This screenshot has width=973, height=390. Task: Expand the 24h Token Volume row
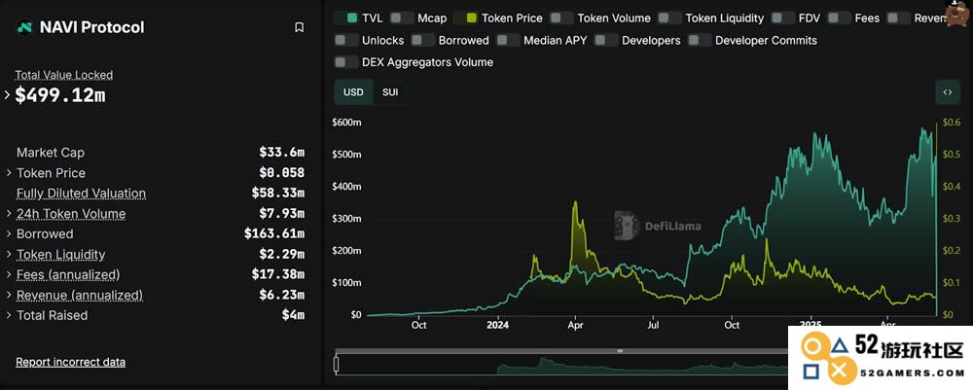point(9,214)
